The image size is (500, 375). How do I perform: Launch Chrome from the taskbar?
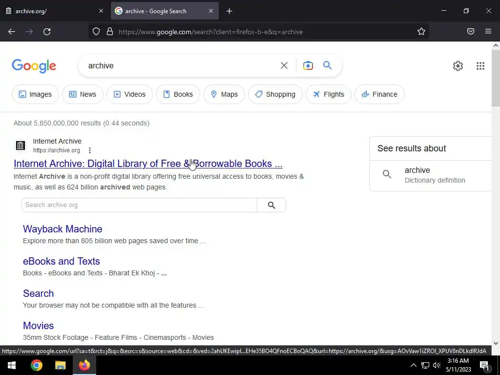coord(36,365)
